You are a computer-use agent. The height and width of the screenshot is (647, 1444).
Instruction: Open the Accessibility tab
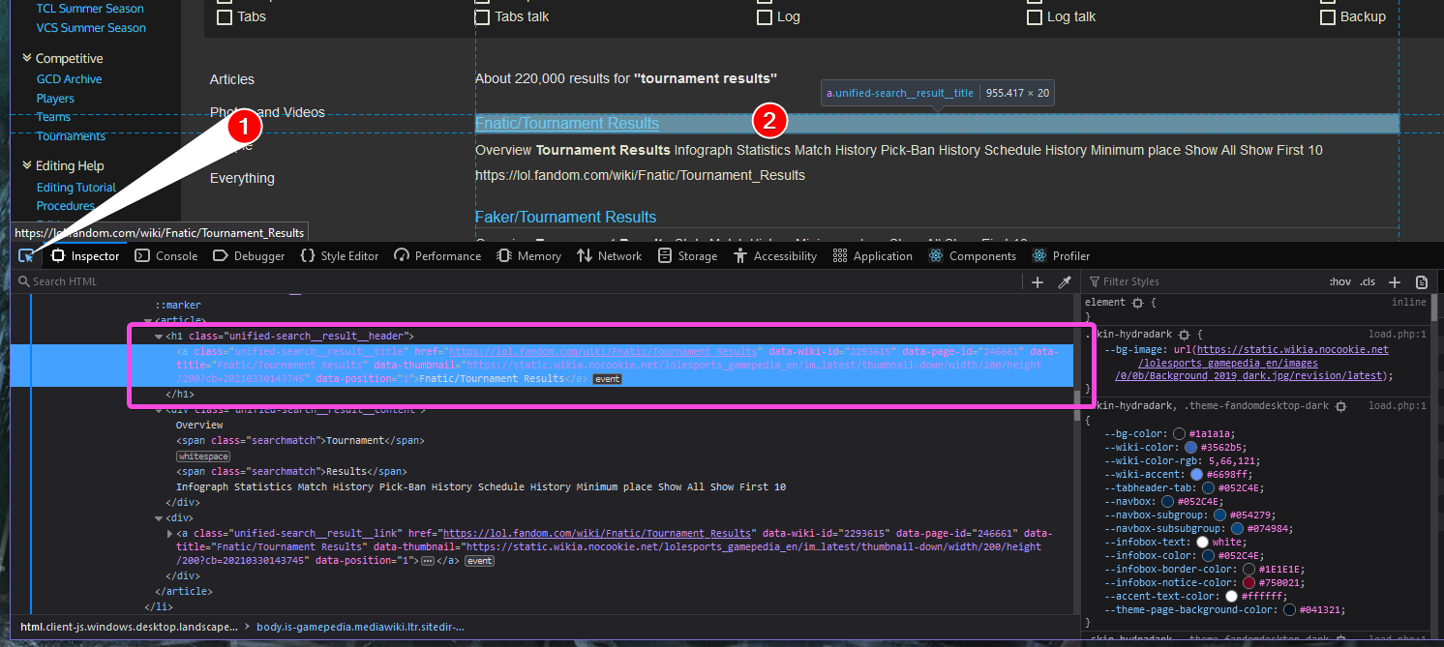pos(775,256)
